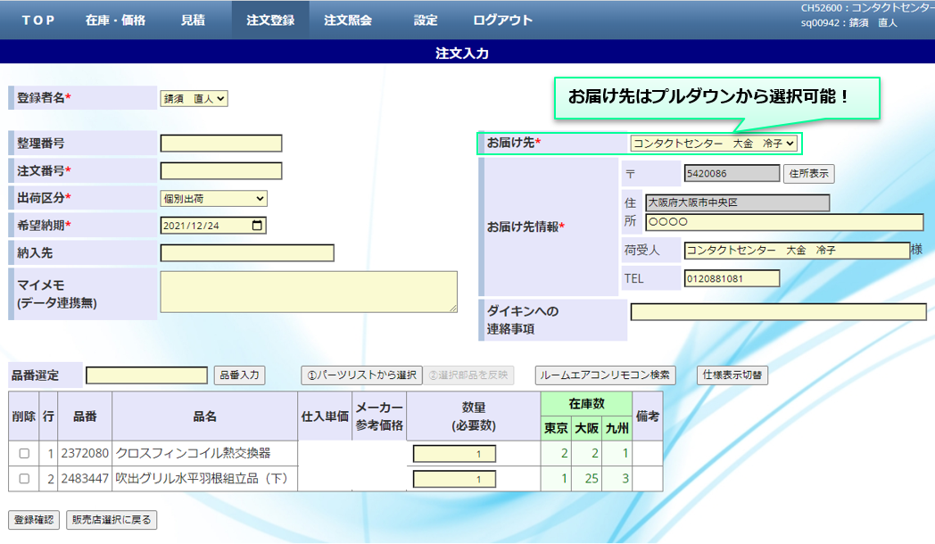Click the マイメモ text area
The height and width of the screenshot is (544, 935).
click(308, 292)
